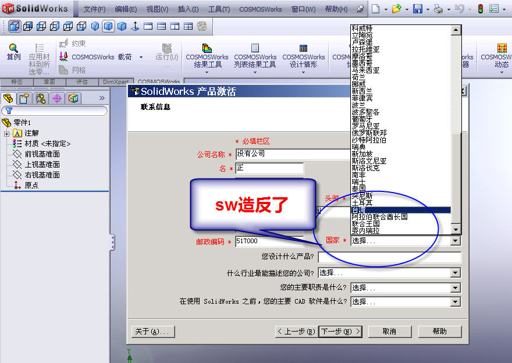Open the COSMOSWorks manager tab icon
The image size is (512, 363).
coord(73,98)
